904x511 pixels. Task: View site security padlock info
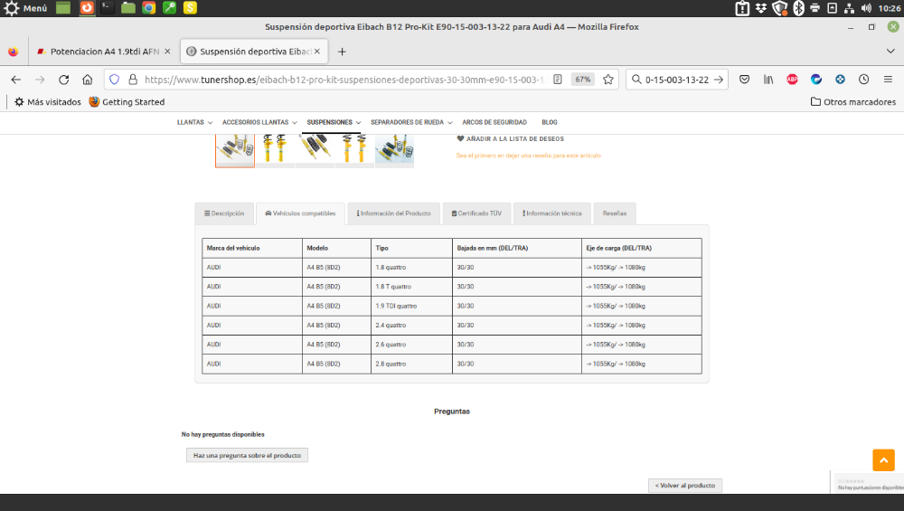133,80
